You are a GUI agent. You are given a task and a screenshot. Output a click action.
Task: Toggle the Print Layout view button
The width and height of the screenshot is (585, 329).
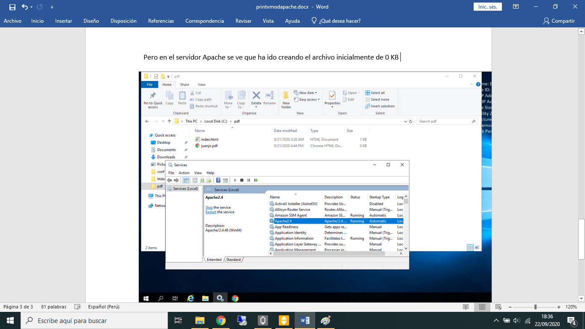(x=482, y=307)
